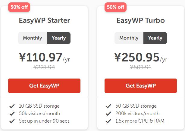The height and width of the screenshot is (131, 185).
Task: Switch EasyWP Turbo to Monthly billing
Action: 129,38
